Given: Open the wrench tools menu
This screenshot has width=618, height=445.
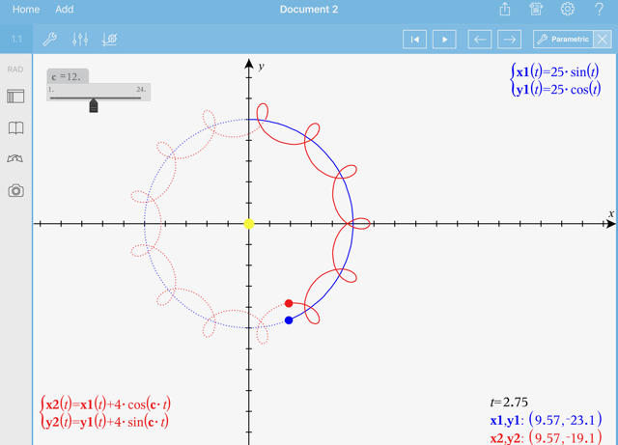Looking at the screenshot, I should [x=49, y=40].
